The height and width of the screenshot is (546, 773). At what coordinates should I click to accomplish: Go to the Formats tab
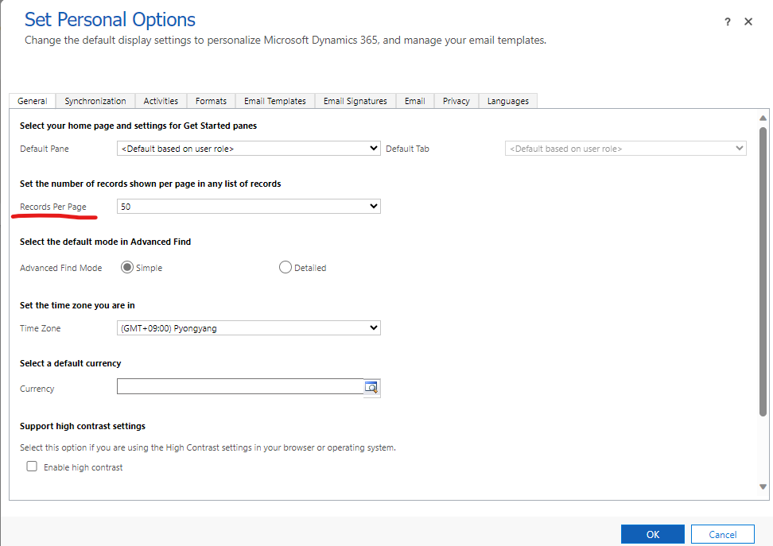coord(211,101)
